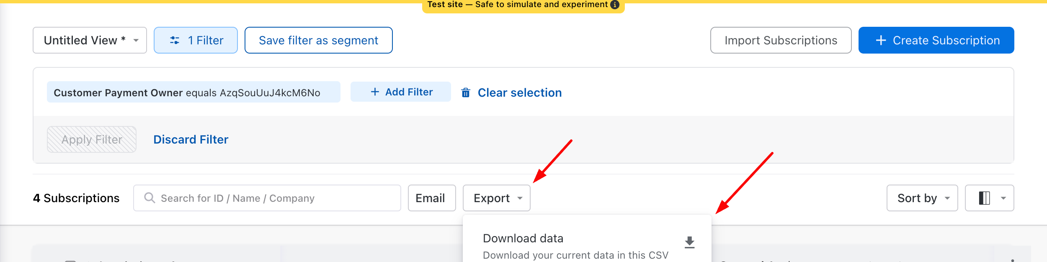Click the Email button
The height and width of the screenshot is (262, 1047).
coord(431,198)
